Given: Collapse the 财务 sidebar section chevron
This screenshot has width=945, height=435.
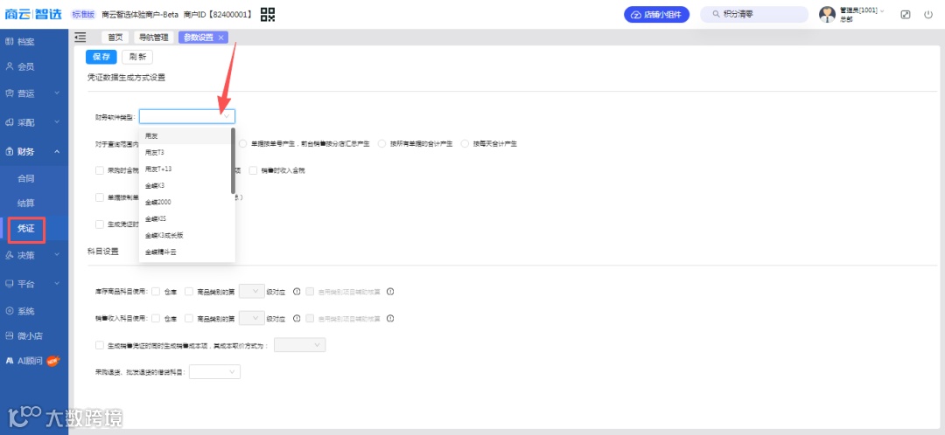Looking at the screenshot, I should point(57,152).
